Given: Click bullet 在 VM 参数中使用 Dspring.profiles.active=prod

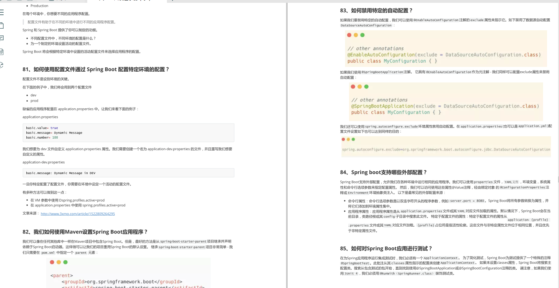Looking at the screenshot, I should [x=67, y=200].
